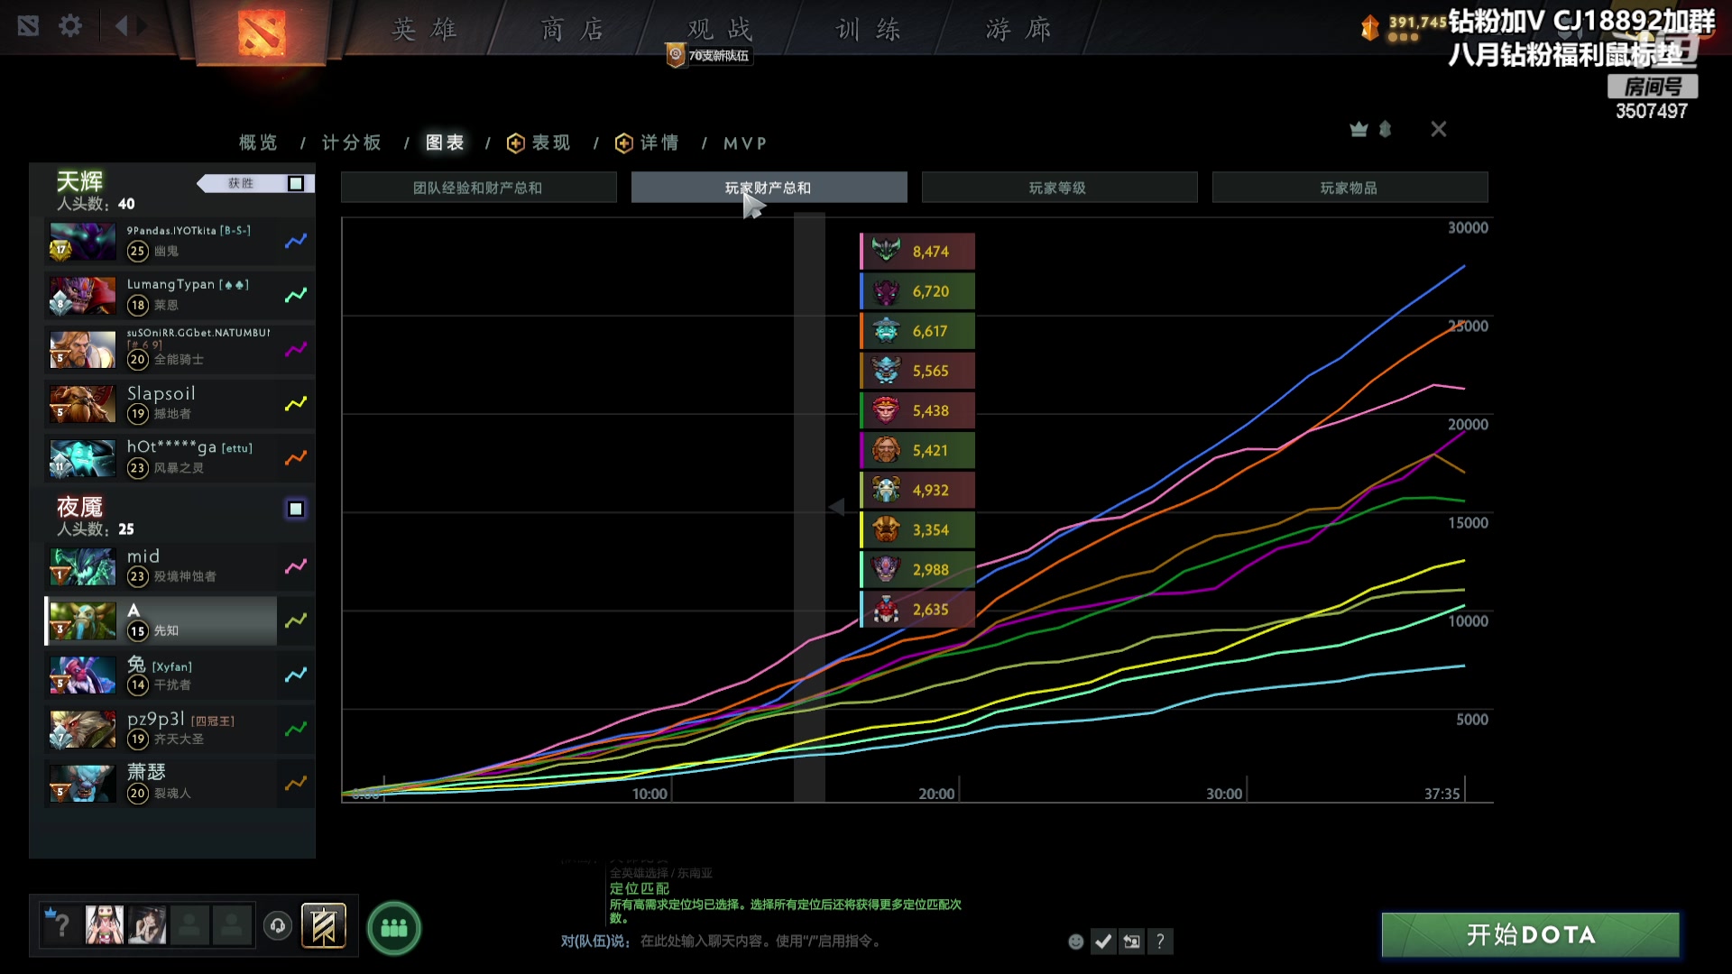This screenshot has height=974, width=1732.
Task: Open the green party group button
Action: click(394, 928)
